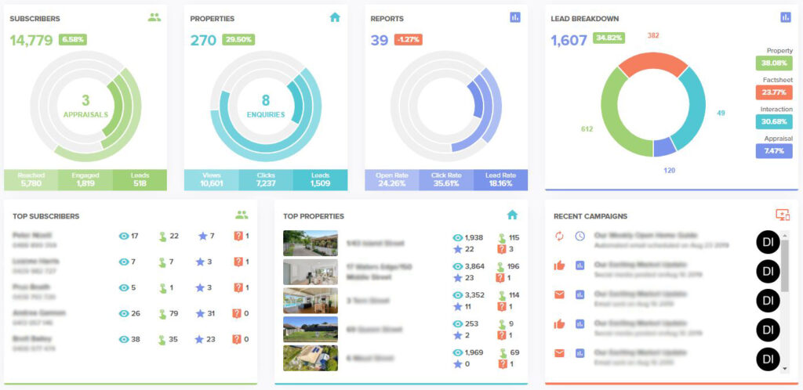This screenshot has width=803, height=390.
Task: Click the envelope icon on the third campaign
Action: tap(559, 294)
